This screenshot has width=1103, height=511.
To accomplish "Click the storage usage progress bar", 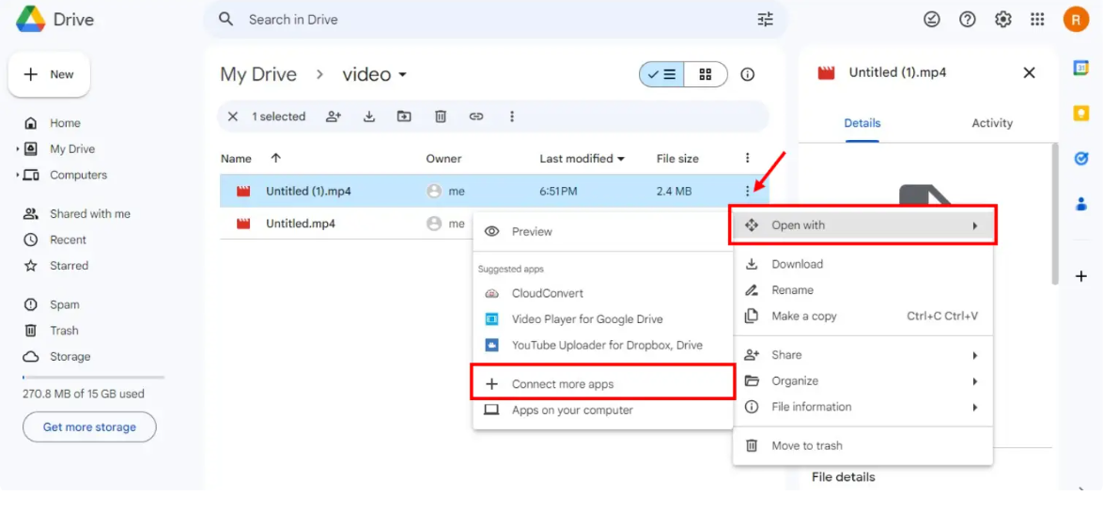I will 94,378.
